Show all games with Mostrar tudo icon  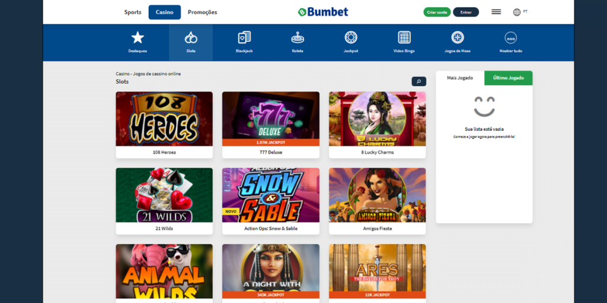[510, 37]
